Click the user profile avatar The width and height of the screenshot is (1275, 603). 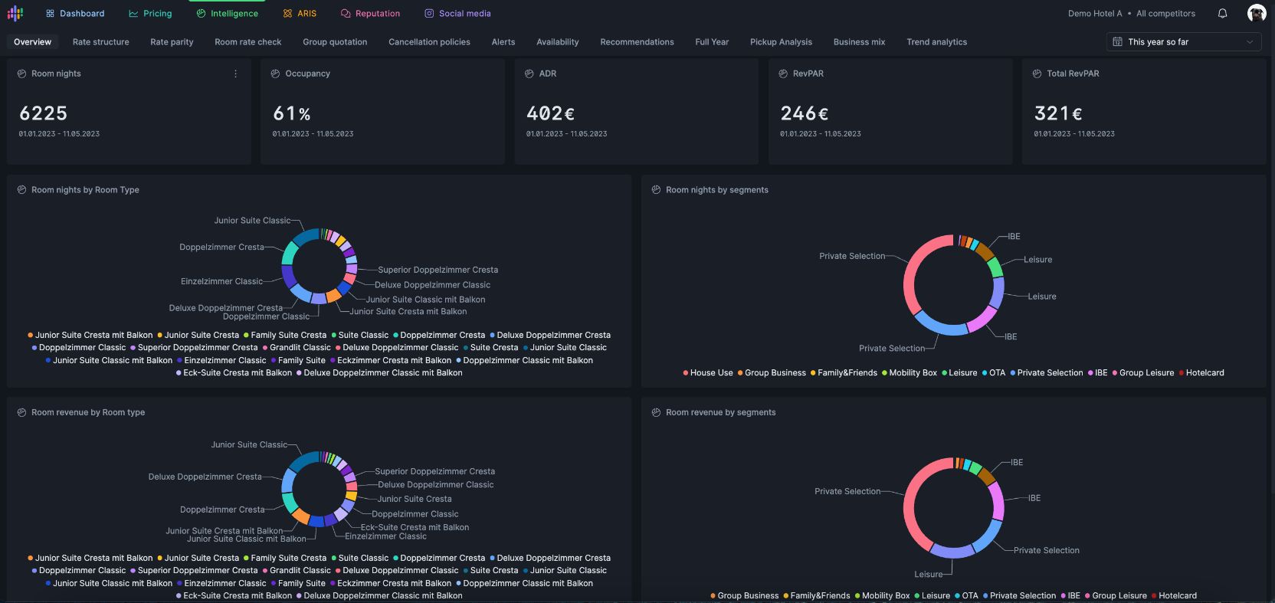1257,13
